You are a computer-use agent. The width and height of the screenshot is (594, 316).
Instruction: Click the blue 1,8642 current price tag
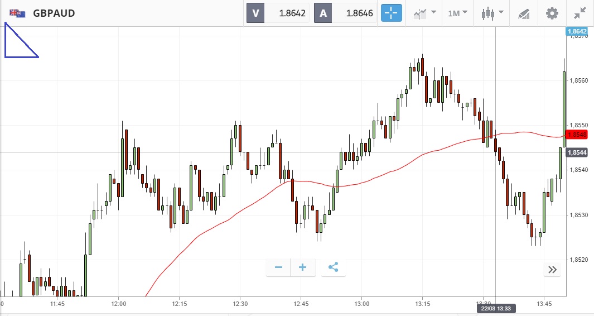577,32
